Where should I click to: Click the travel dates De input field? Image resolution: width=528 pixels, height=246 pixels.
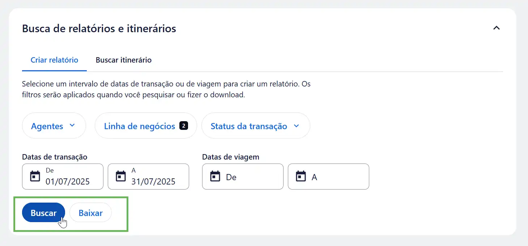click(x=250, y=177)
